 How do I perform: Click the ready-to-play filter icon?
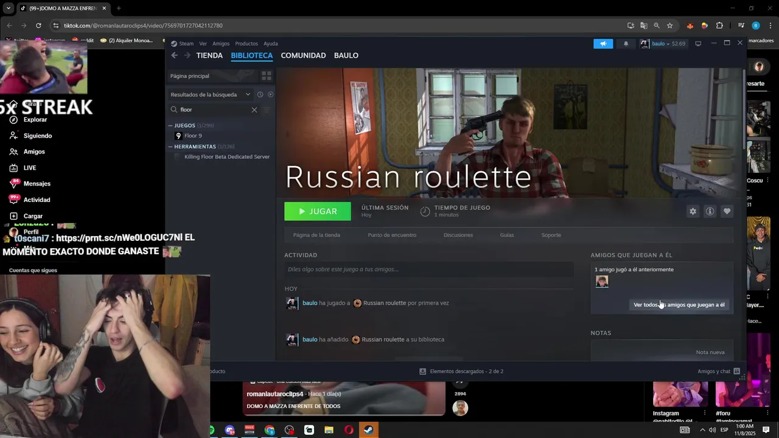271,94
